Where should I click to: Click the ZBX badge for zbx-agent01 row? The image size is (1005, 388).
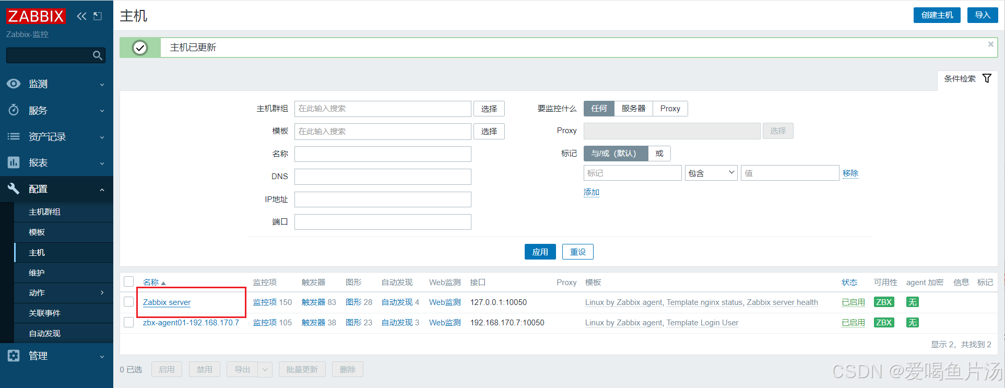point(884,322)
